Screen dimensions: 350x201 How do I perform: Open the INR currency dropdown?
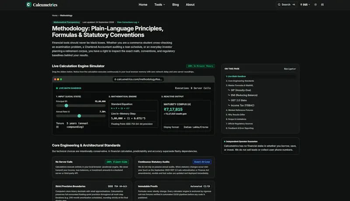pos(305,4)
